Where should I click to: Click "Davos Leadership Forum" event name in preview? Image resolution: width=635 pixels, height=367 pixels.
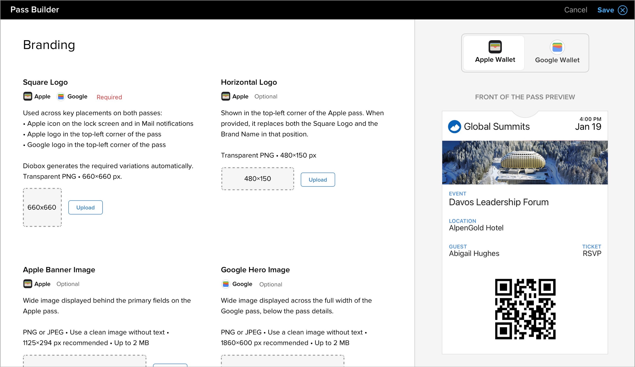click(499, 202)
